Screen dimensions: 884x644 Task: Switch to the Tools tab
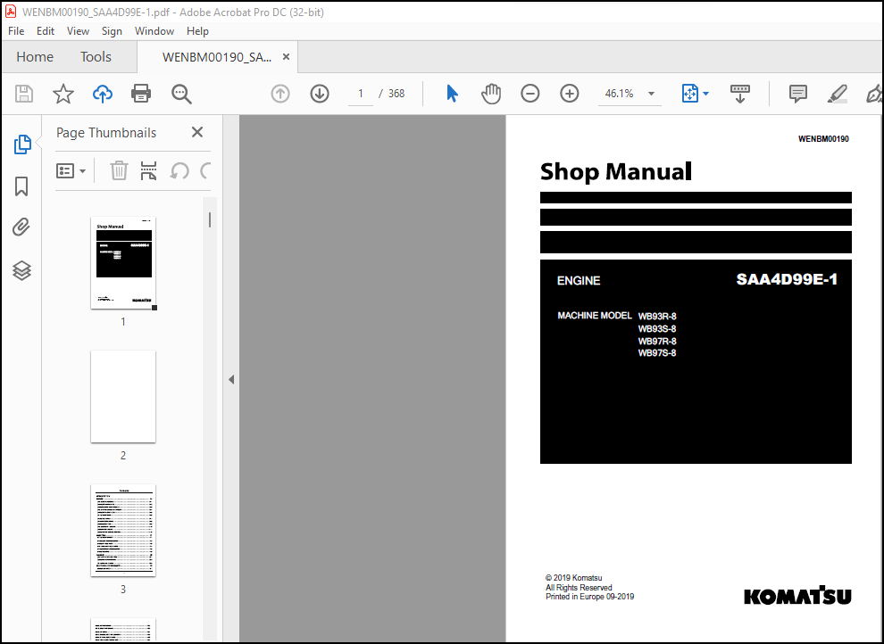[x=96, y=57]
